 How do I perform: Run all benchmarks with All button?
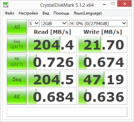(17, 27)
